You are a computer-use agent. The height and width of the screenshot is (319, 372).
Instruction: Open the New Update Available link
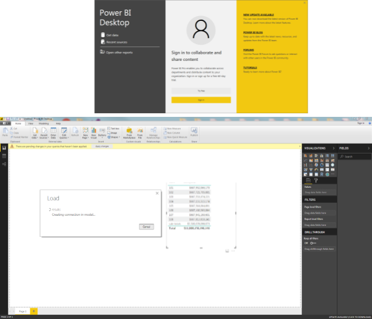(258, 15)
